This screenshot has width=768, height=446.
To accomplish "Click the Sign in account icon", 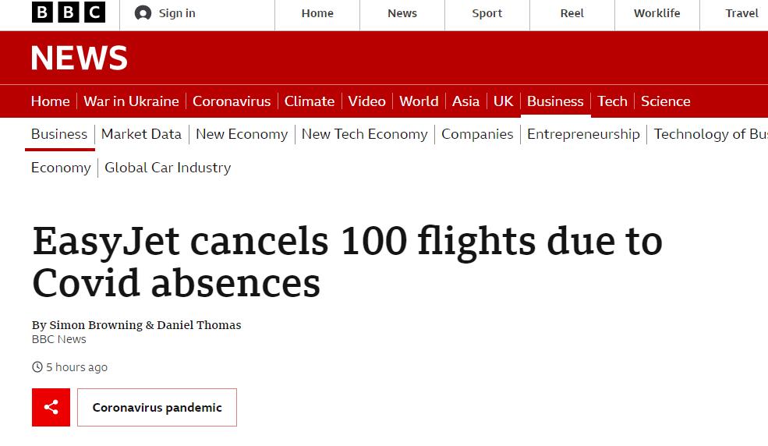I will tap(143, 13).
